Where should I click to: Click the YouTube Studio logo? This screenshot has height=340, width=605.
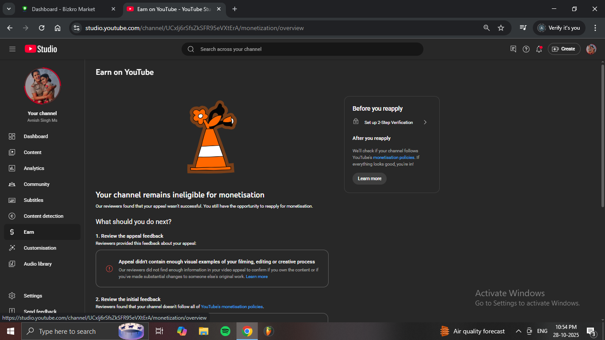tap(41, 49)
